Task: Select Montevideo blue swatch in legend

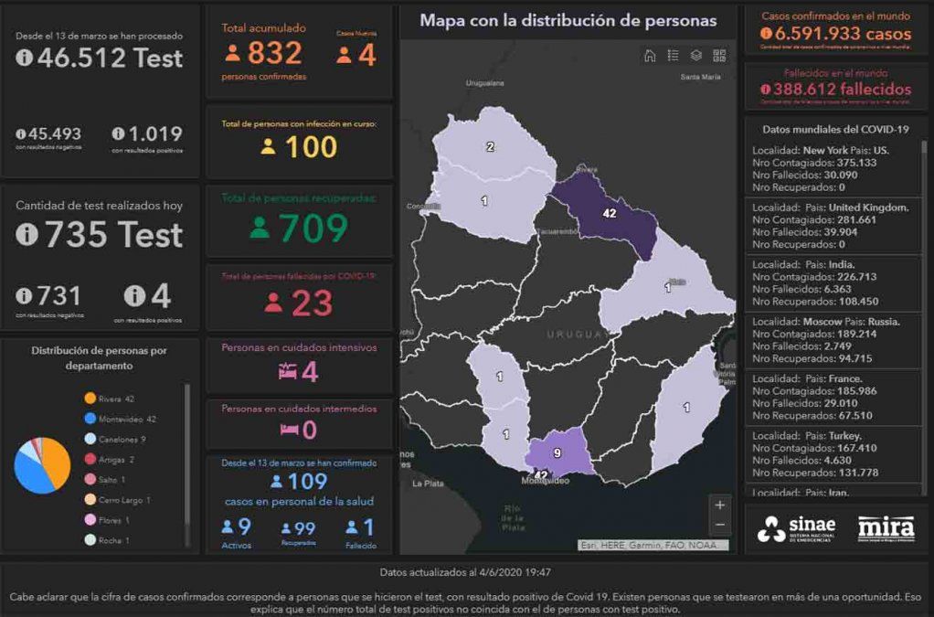Action: pyautogui.click(x=90, y=419)
